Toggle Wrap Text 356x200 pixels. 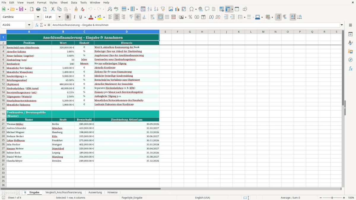tap(152, 17)
